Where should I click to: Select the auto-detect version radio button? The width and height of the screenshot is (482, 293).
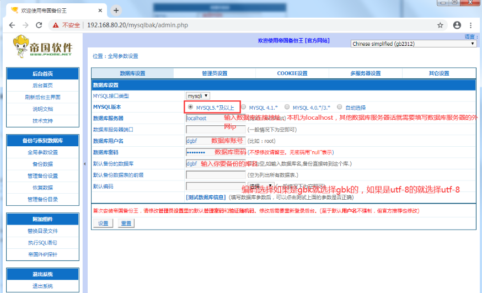pos(340,108)
